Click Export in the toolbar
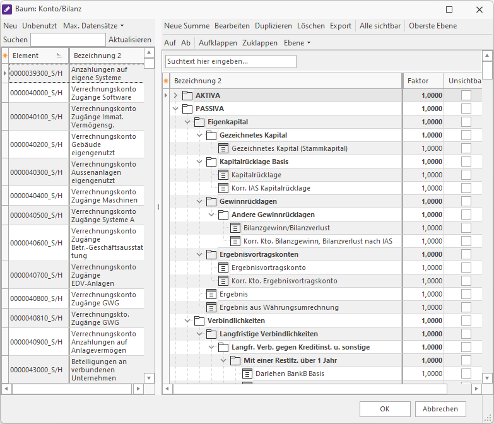The width and height of the screenshot is (494, 424). tap(341, 26)
